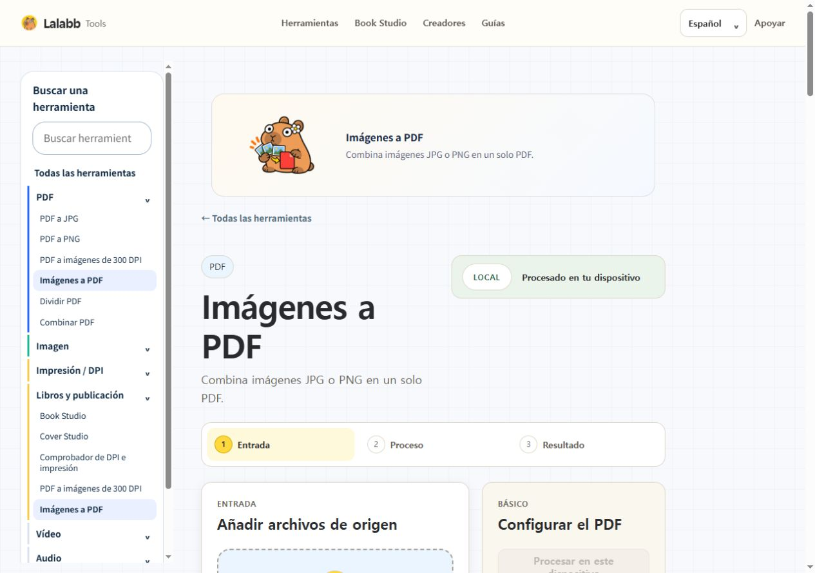Click 'Procesado en tu dispositivo' text
The height and width of the screenshot is (573, 815).
tap(581, 277)
